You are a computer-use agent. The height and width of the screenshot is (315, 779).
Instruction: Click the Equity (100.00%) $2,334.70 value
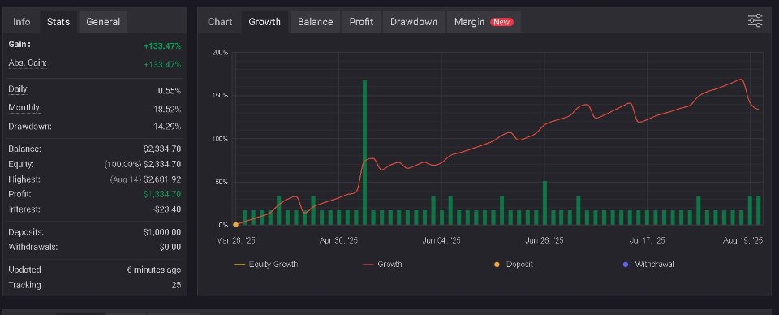143,164
